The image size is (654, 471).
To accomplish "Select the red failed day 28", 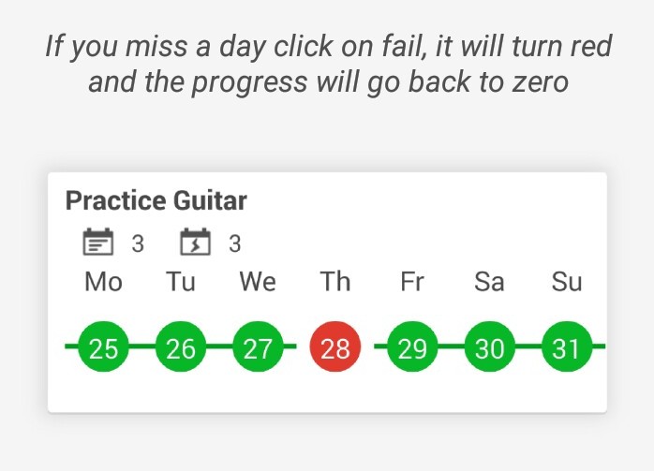I will point(335,346).
